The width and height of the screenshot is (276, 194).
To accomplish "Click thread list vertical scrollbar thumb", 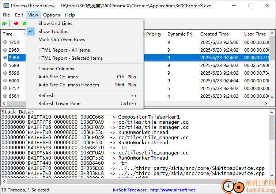I will (x=272, y=48).
